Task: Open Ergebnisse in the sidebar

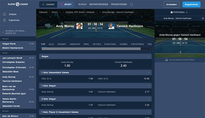Action: 14,20
